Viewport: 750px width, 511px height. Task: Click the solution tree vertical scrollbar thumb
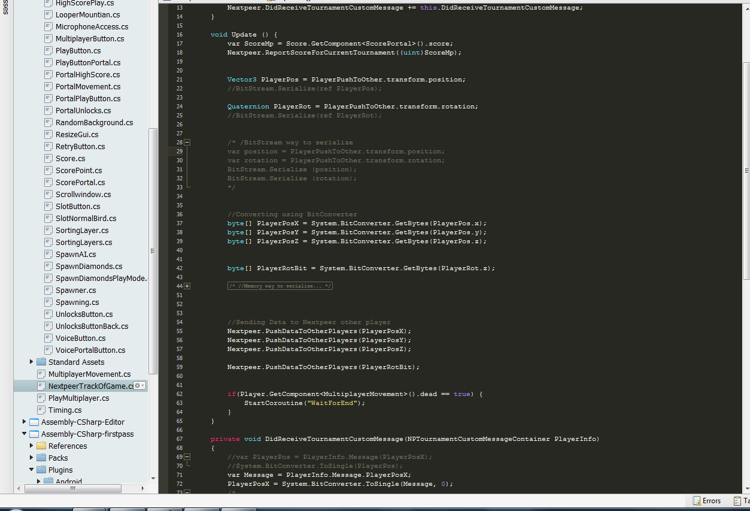pyautogui.click(x=153, y=251)
